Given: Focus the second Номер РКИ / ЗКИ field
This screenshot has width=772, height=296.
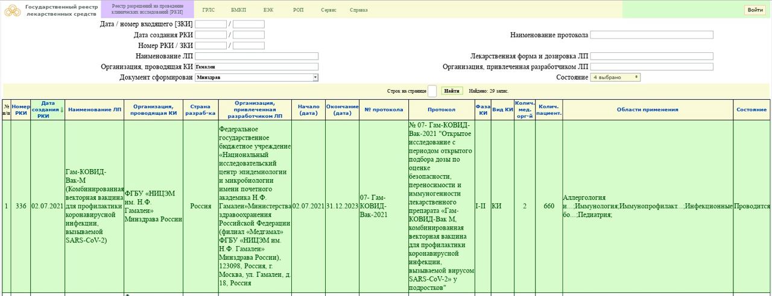Looking at the screenshot, I should point(248,45).
